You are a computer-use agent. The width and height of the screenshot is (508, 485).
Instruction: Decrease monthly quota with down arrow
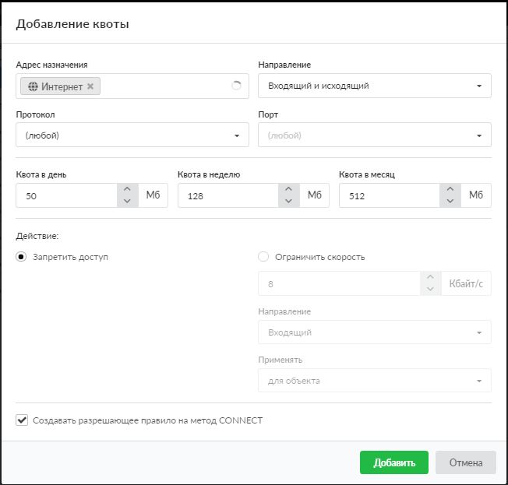click(450, 201)
